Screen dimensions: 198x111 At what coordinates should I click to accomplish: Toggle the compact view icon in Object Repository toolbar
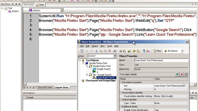(82, 51)
